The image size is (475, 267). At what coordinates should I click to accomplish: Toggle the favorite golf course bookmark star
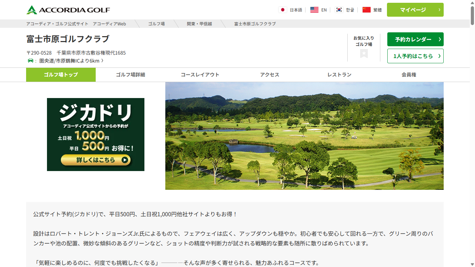(x=364, y=54)
